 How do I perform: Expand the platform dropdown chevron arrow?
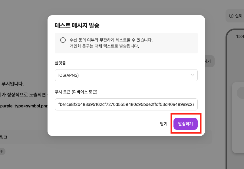193,76
